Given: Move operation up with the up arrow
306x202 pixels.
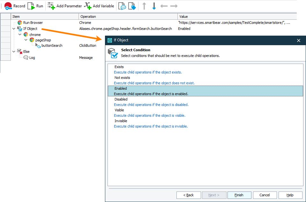Looking at the screenshot, I should pyautogui.click(x=144, y=6).
